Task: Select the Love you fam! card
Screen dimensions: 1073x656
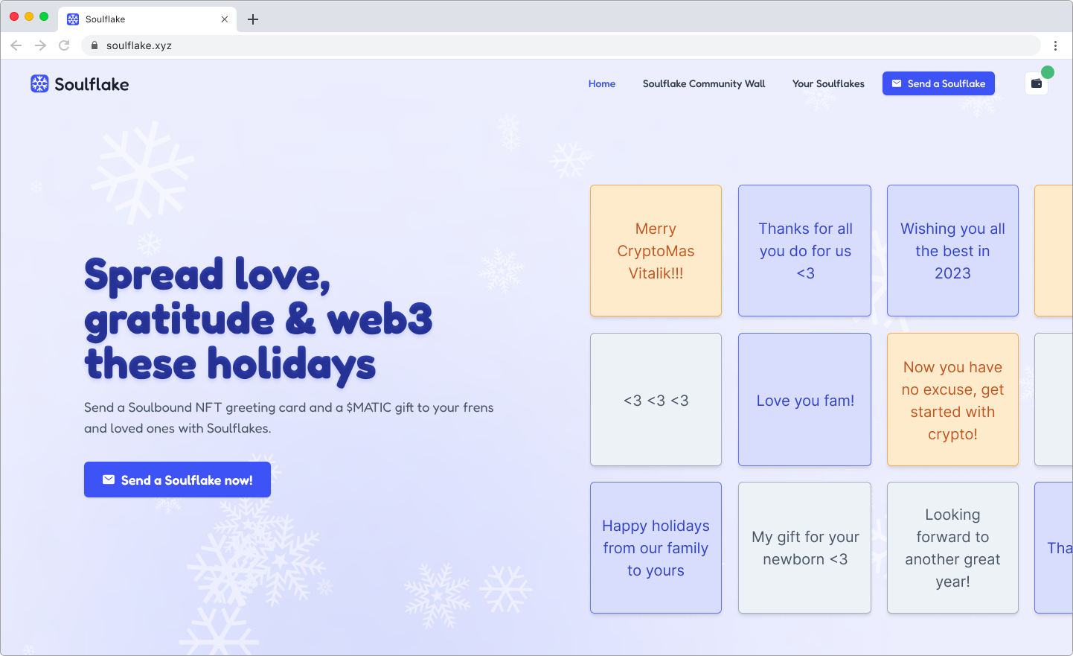Action: [804, 400]
